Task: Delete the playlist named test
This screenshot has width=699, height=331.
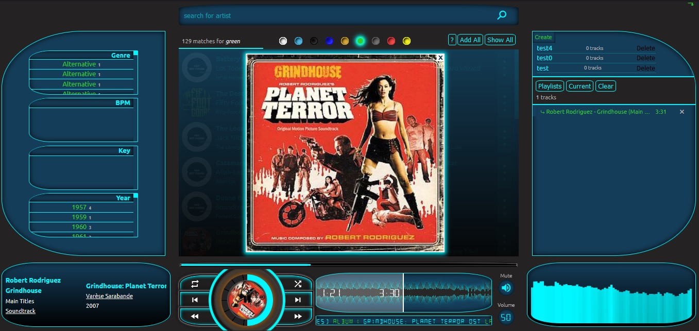Action: tap(645, 68)
